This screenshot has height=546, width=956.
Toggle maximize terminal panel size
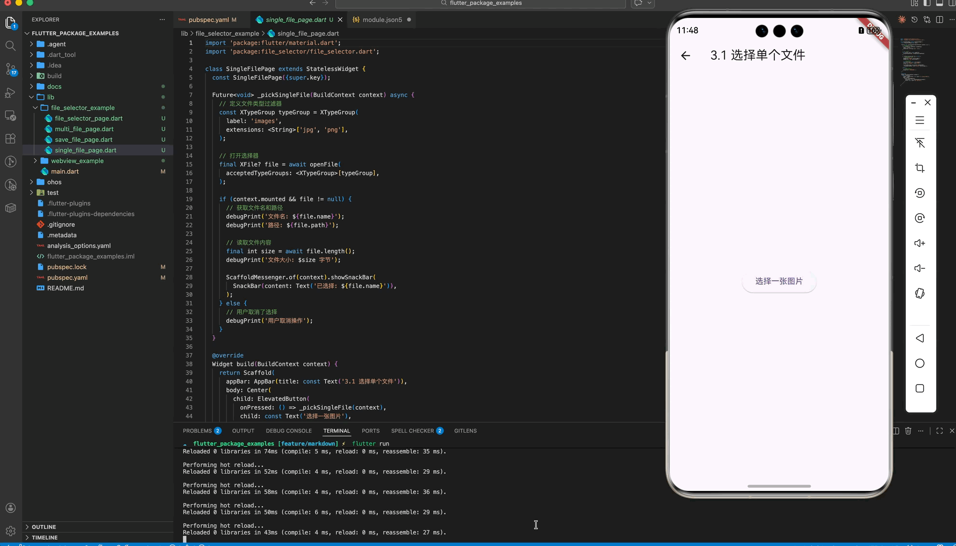tap(940, 431)
